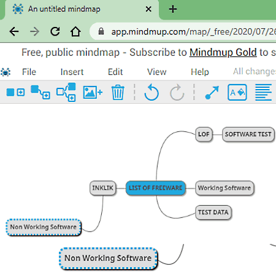Click the Undo arrow icon
The height and width of the screenshot is (280, 276).
click(151, 92)
